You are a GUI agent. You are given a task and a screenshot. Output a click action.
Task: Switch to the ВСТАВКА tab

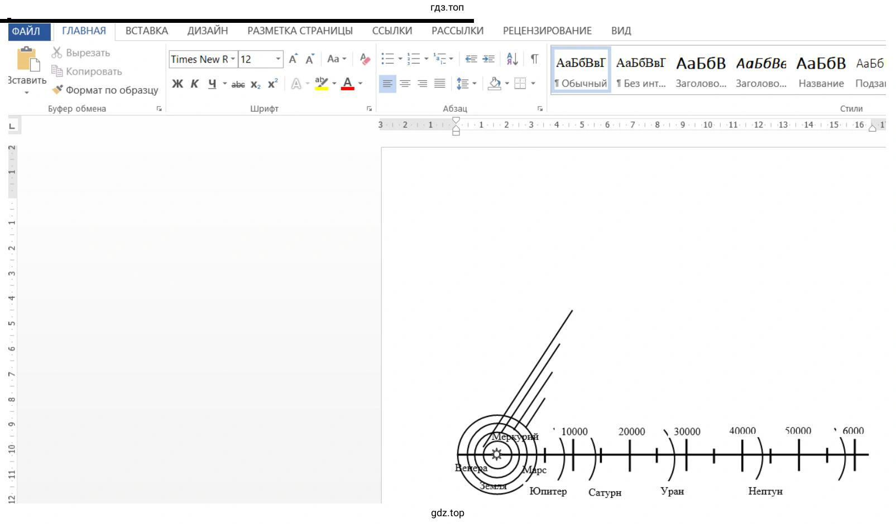[x=147, y=31]
